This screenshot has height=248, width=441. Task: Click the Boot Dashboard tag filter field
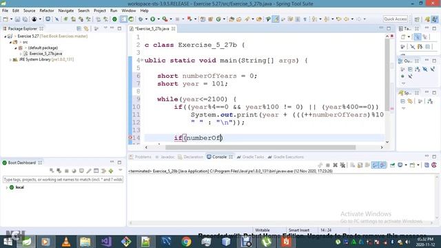63,179
